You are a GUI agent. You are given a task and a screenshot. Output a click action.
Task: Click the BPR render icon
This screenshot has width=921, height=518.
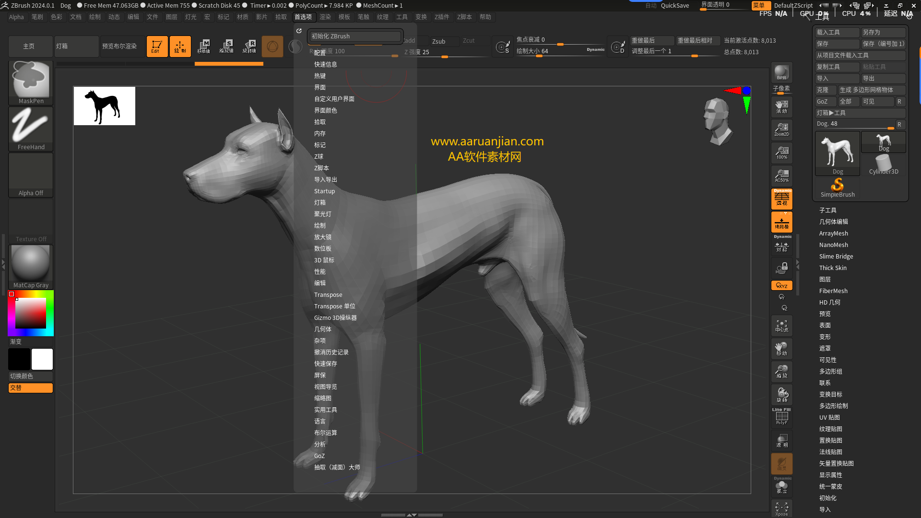[x=781, y=73]
